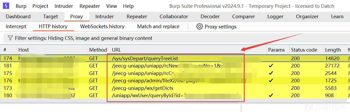Click row number 174
Image resolution: width=350 pixels, height=112 pixels.
tap(8, 58)
